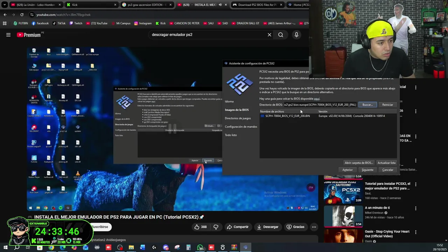This screenshot has width=448, height=252.
Task: Click the Anterior button in PCSX2 wizard
Action: (348, 170)
